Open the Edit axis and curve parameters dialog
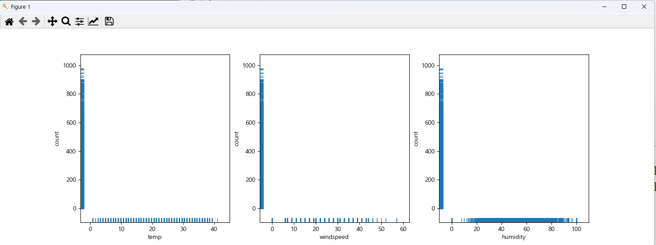Screen dimensions: 656x245 [93, 21]
